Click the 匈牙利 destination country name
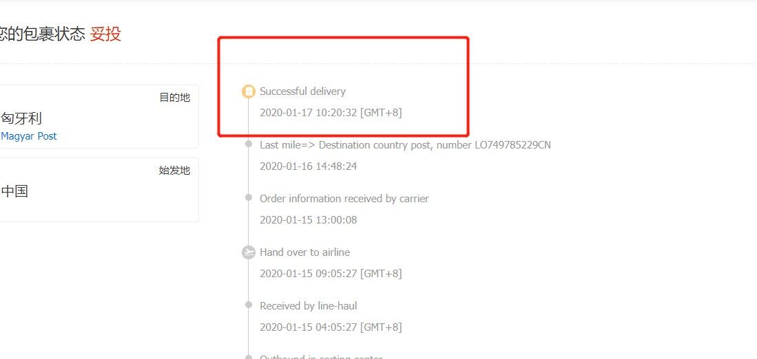 pyautogui.click(x=21, y=118)
